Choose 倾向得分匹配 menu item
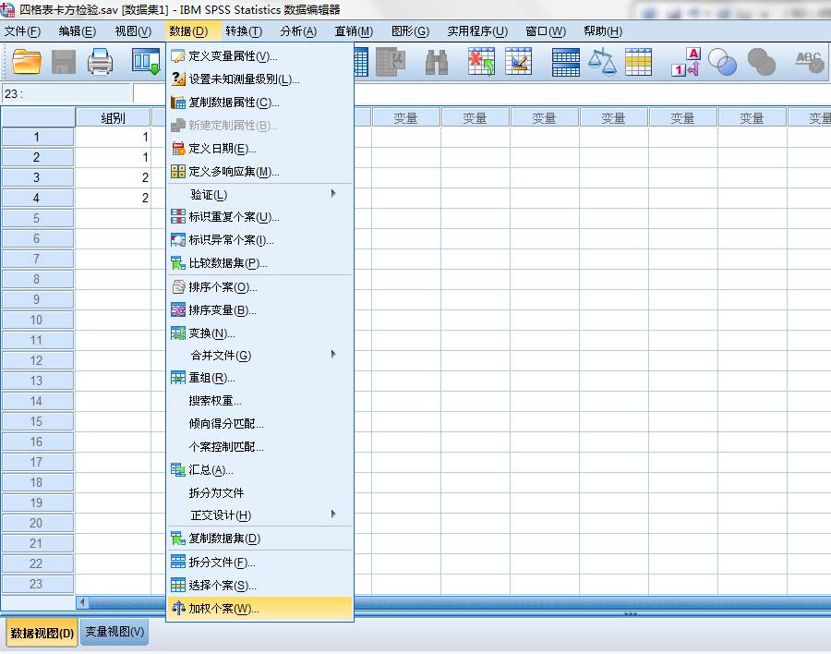 pos(259,423)
